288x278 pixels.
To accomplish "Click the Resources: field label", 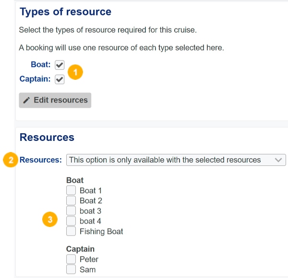I will [41, 160].
